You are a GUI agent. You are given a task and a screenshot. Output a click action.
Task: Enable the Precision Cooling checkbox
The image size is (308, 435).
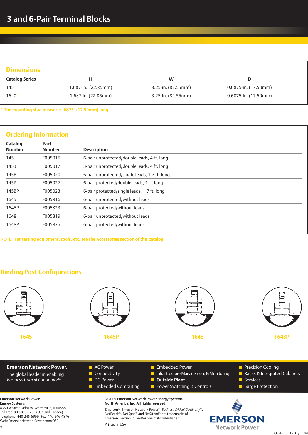[240, 367]
